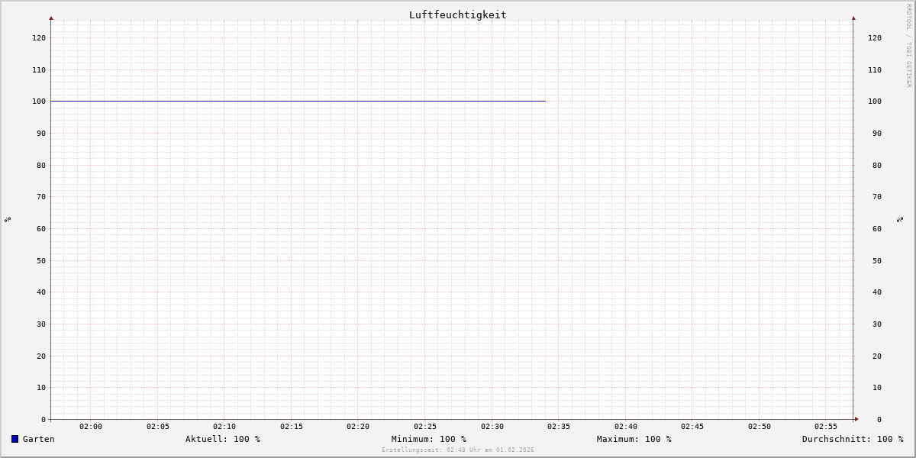Viewport: 916px width, 458px height.
Task: Click the blue Garten legend color swatch
Action: (x=15, y=439)
